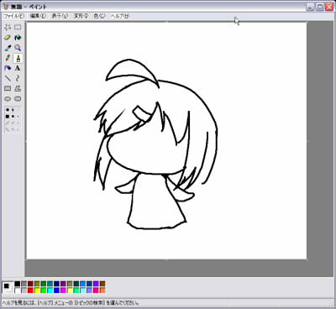
Task: Pick the bright red color swatch
Action: pos(30,291)
